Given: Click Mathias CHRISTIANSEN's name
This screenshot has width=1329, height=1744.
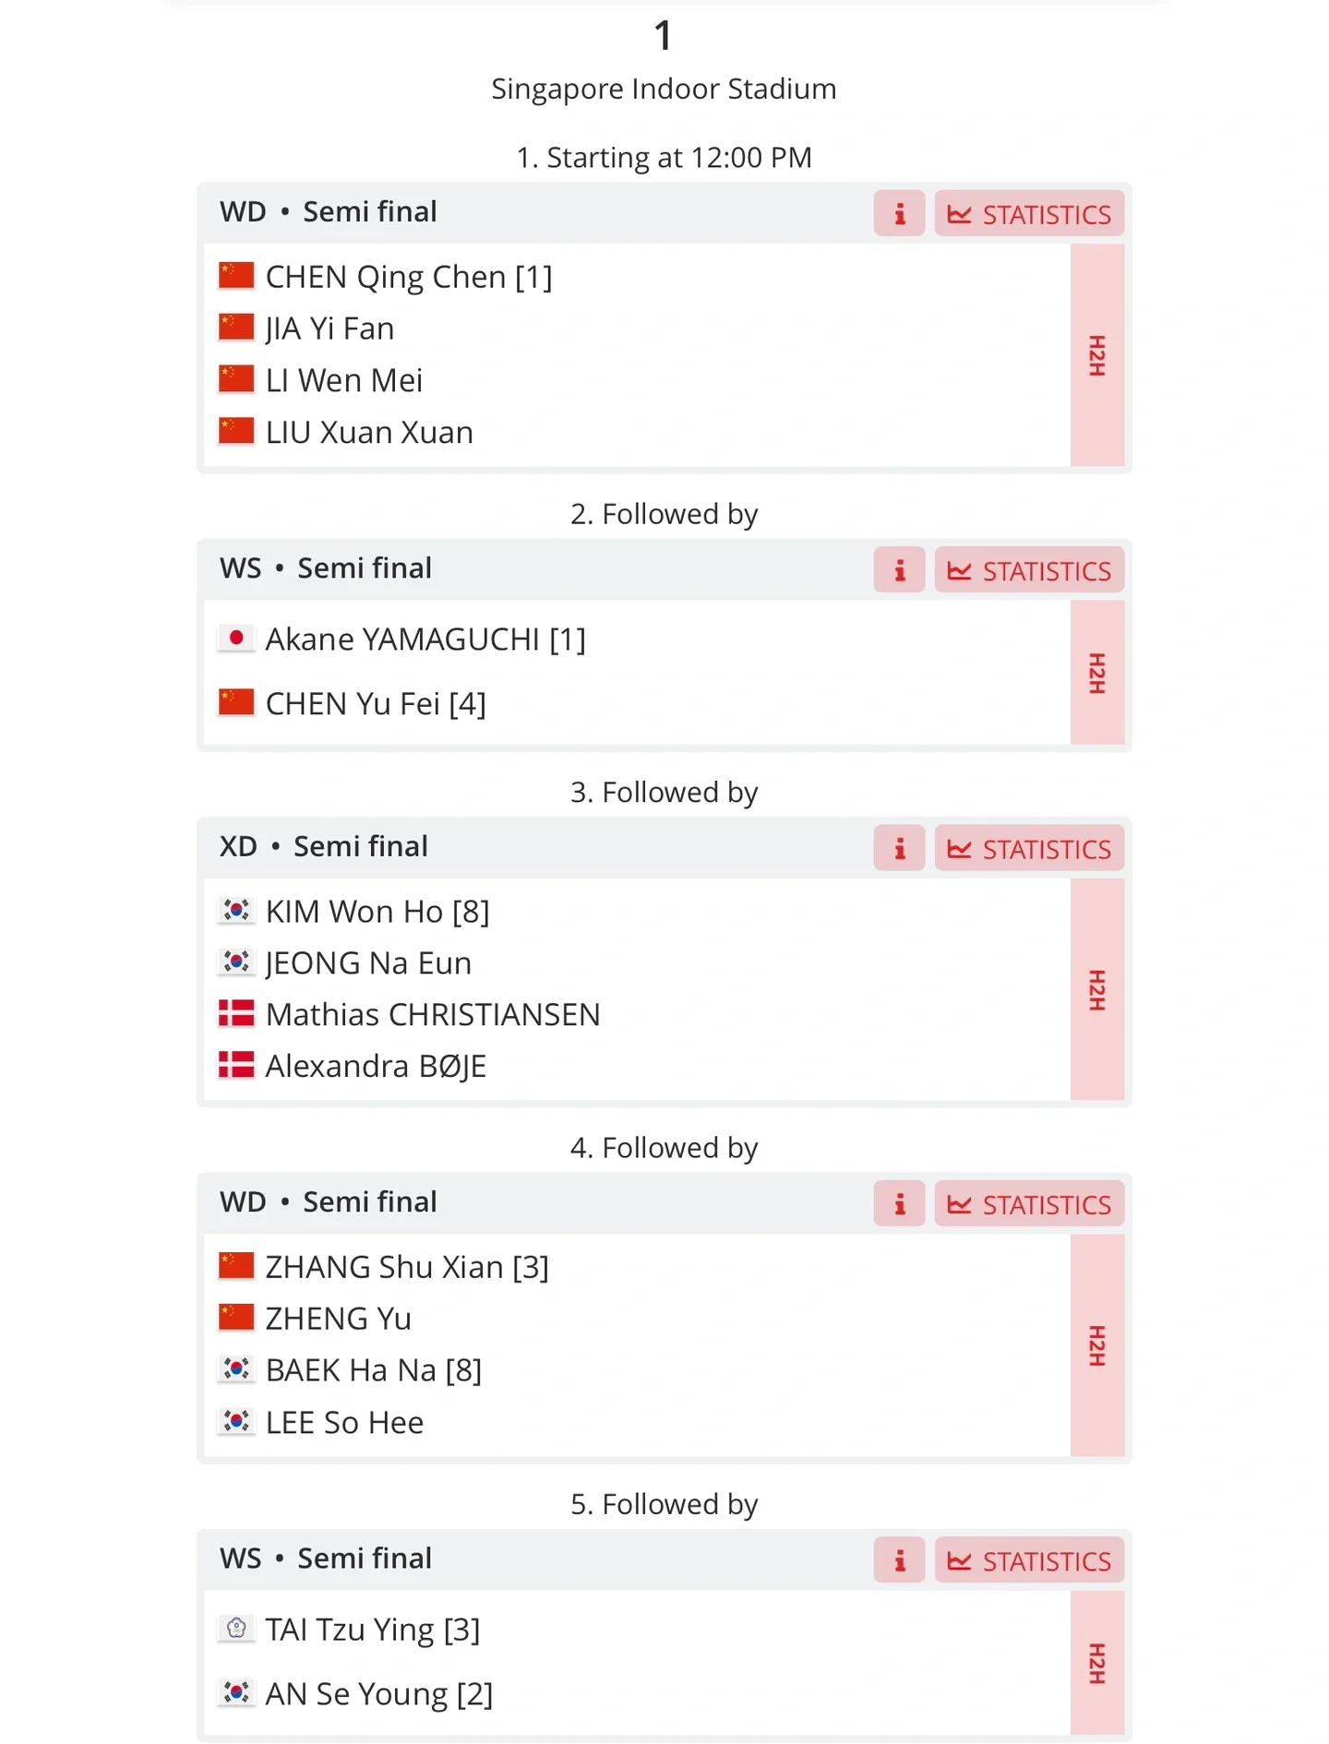Looking at the screenshot, I should pos(432,1014).
